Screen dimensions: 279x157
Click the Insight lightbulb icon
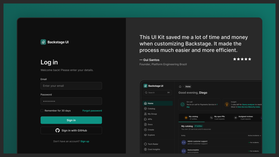point(227,104)
